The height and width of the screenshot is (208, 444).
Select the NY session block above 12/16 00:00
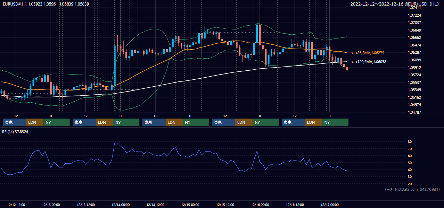pos(266,122)
